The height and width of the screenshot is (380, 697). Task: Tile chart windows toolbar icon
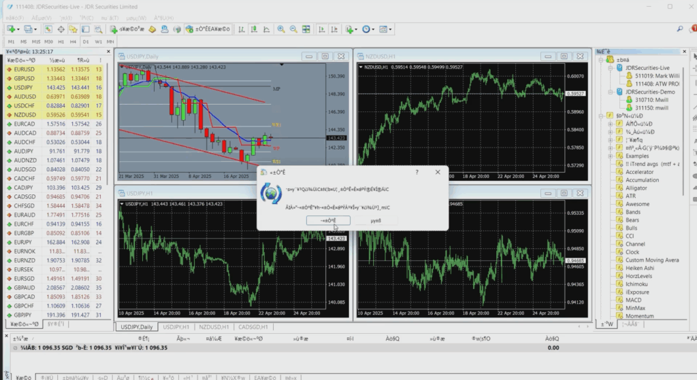click(x=306, y=29)
